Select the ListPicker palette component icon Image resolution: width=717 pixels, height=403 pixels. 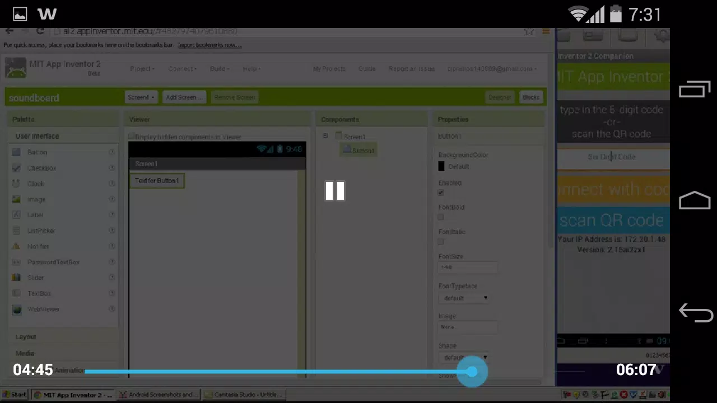tap(17, 231)
